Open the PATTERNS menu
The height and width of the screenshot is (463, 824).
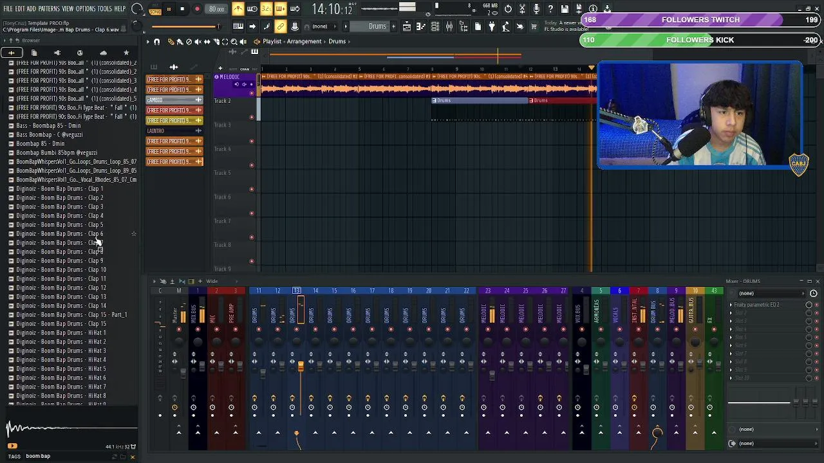(x=49, y=9)
